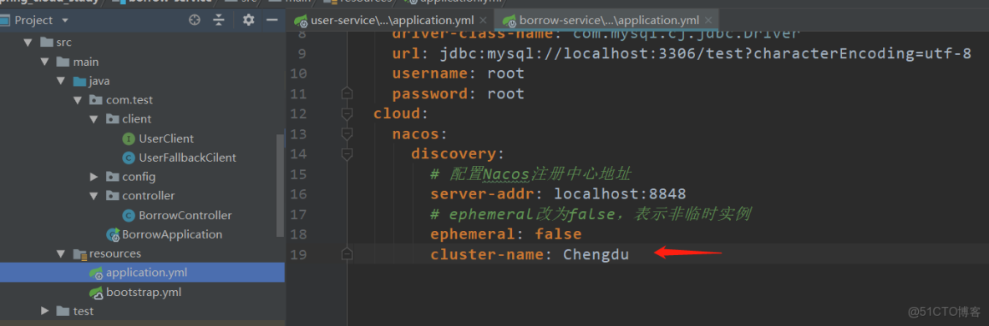Open the Project view dropdown

(65, 21)
